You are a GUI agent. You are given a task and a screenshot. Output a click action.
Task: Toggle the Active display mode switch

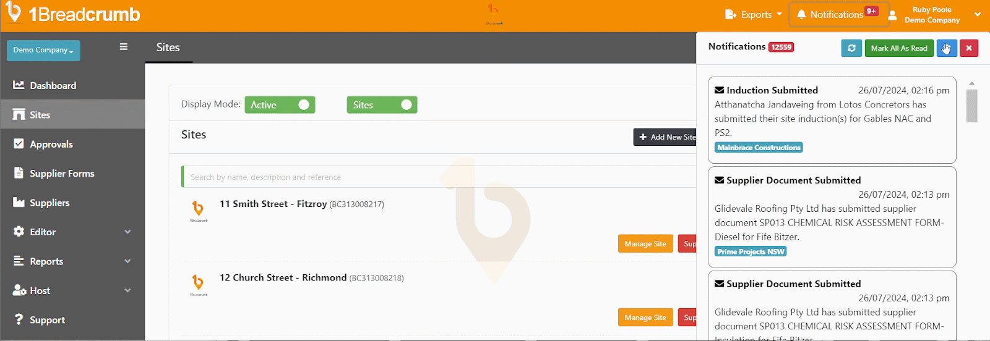pos(280,105)
